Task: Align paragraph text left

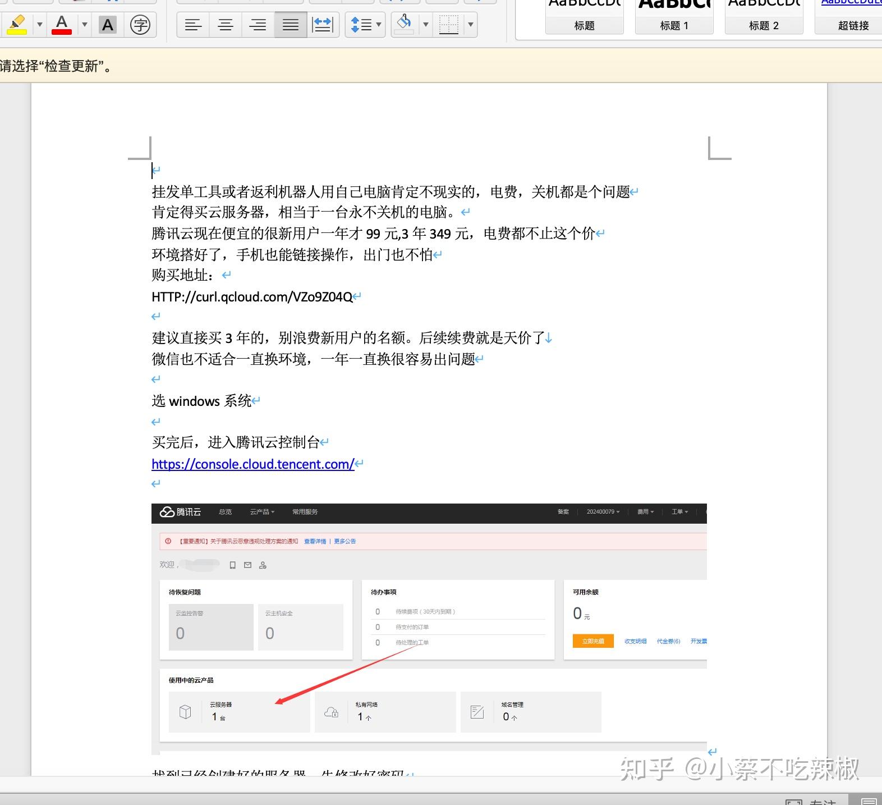Action: point(194,25)
